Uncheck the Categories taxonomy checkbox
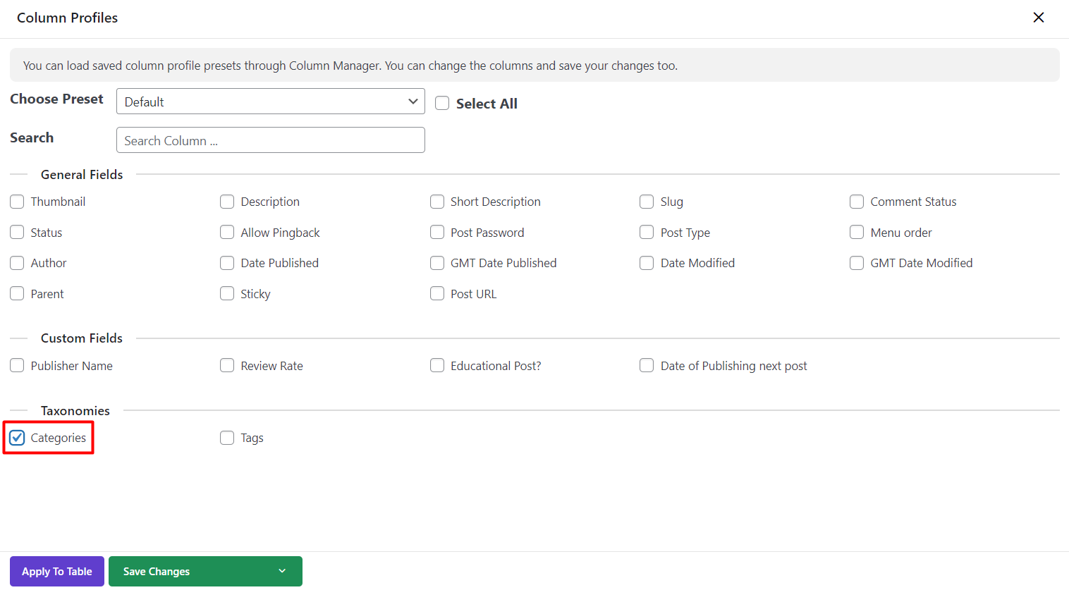This screenshot has width=1069, height=590. pyautogui.click(x=18, y=438)
